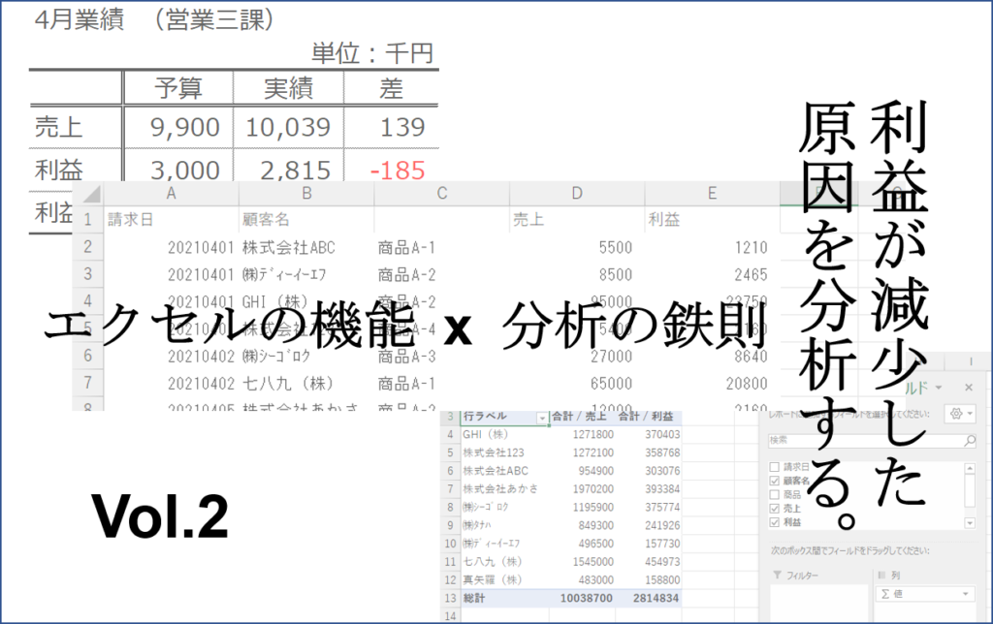Open the PivotTable Fields gear tools menu
The height and width of the screenshot is (624, 993).
[x=960, y=414]
